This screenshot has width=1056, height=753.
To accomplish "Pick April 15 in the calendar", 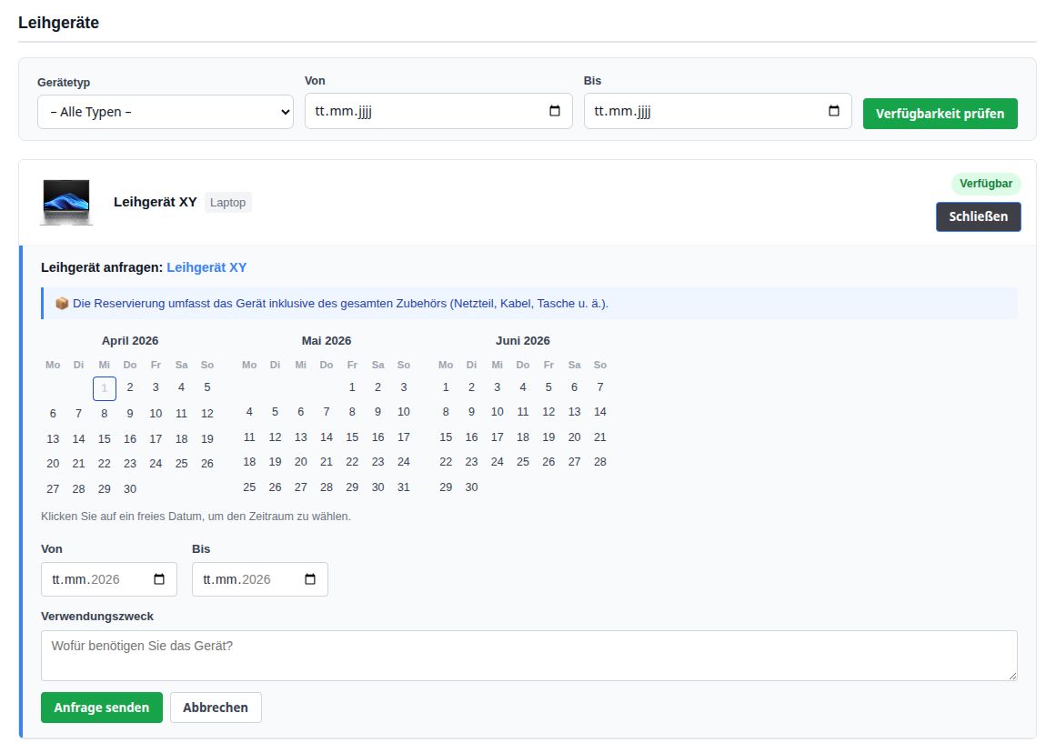I will pos(105,438).
